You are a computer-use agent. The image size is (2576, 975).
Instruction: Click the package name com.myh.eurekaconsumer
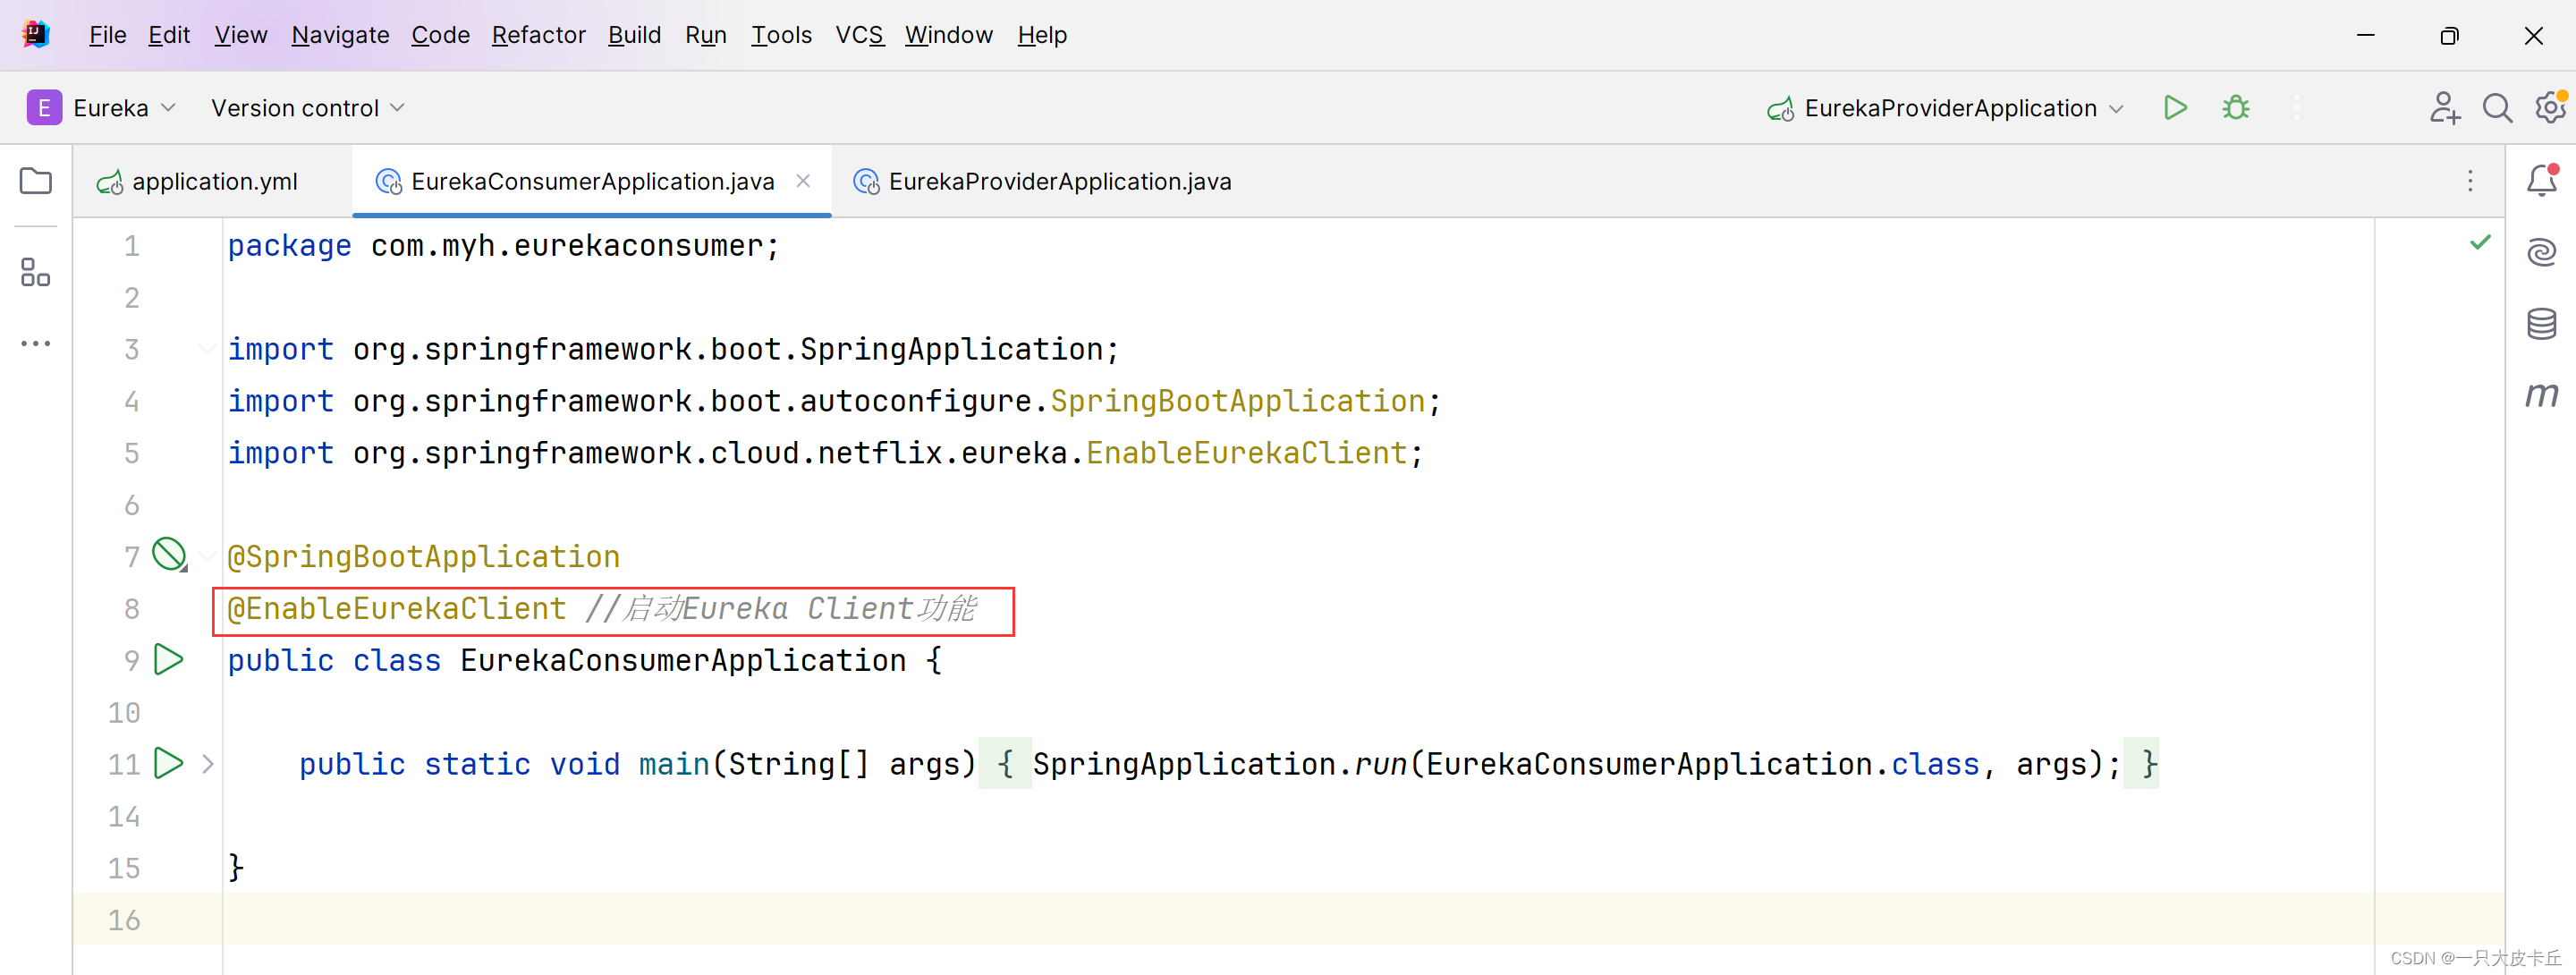[x=567, y=246]
